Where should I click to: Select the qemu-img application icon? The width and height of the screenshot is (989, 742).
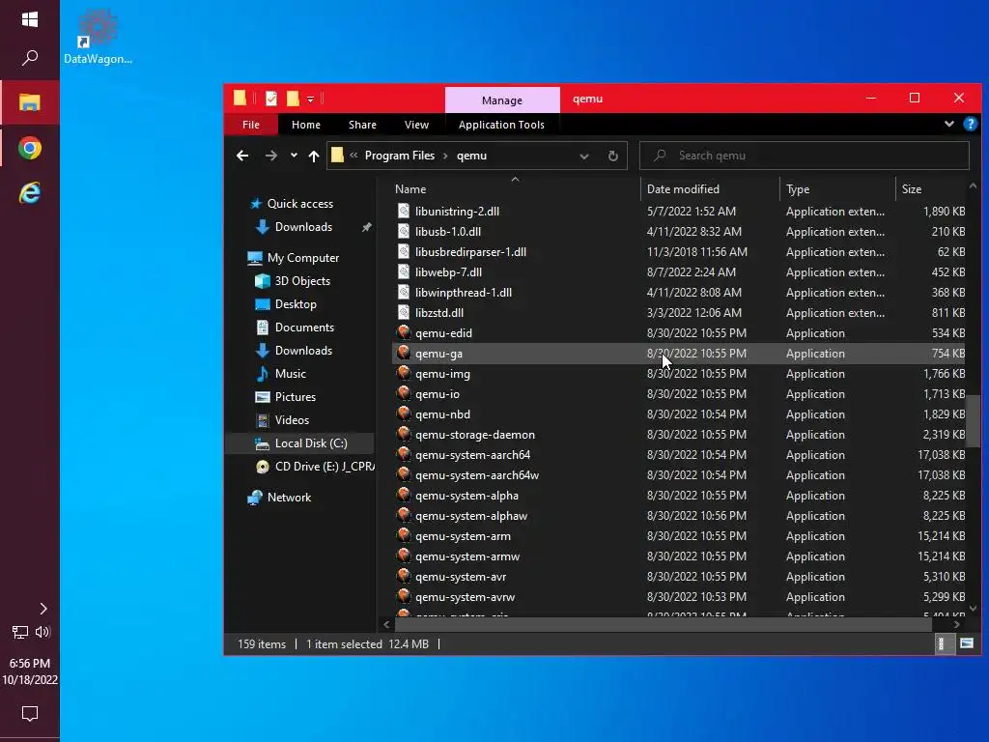pyautogui.click(x=404, y=373)
